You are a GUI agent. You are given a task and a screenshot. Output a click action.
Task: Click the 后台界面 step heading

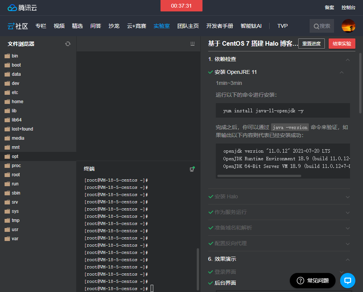pyautogui.click(x=225, y=283)
